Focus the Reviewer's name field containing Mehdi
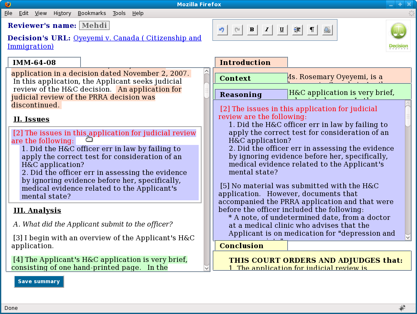The width and height of the screenshot is (417, 314). pyautogui.click(x=94, y=25)
